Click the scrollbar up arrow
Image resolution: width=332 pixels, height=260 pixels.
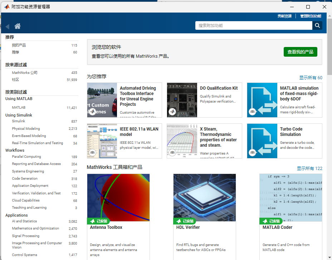[329, 16]
